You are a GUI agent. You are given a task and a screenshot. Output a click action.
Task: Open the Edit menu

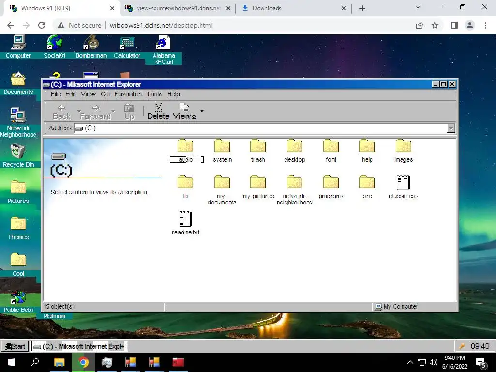pyautogui.click(x=71, y=94)
